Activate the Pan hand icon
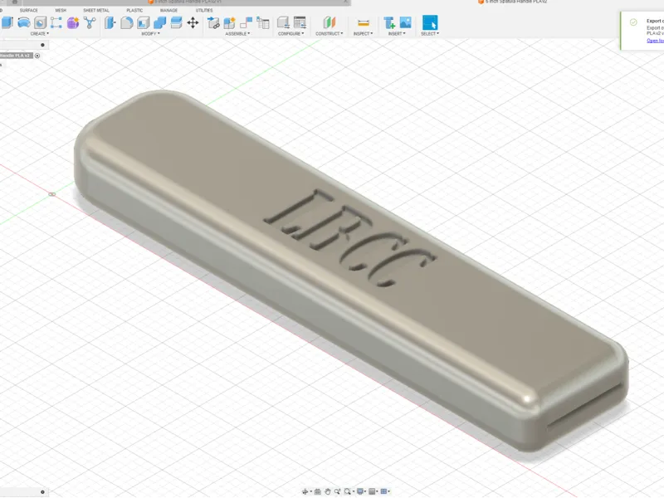The image size is (664, 498). click(x=327, y=491)
